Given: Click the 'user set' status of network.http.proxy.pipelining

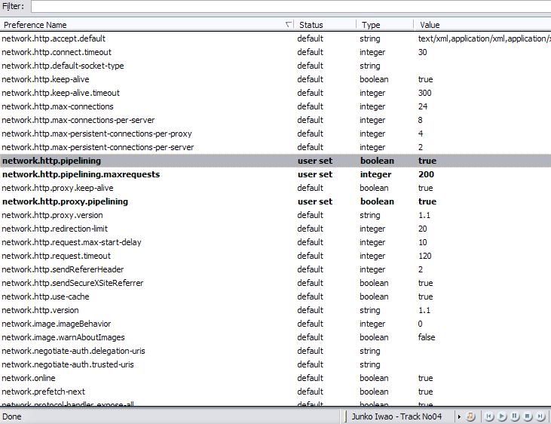Looking at the screenshot, I should [315, 201].
